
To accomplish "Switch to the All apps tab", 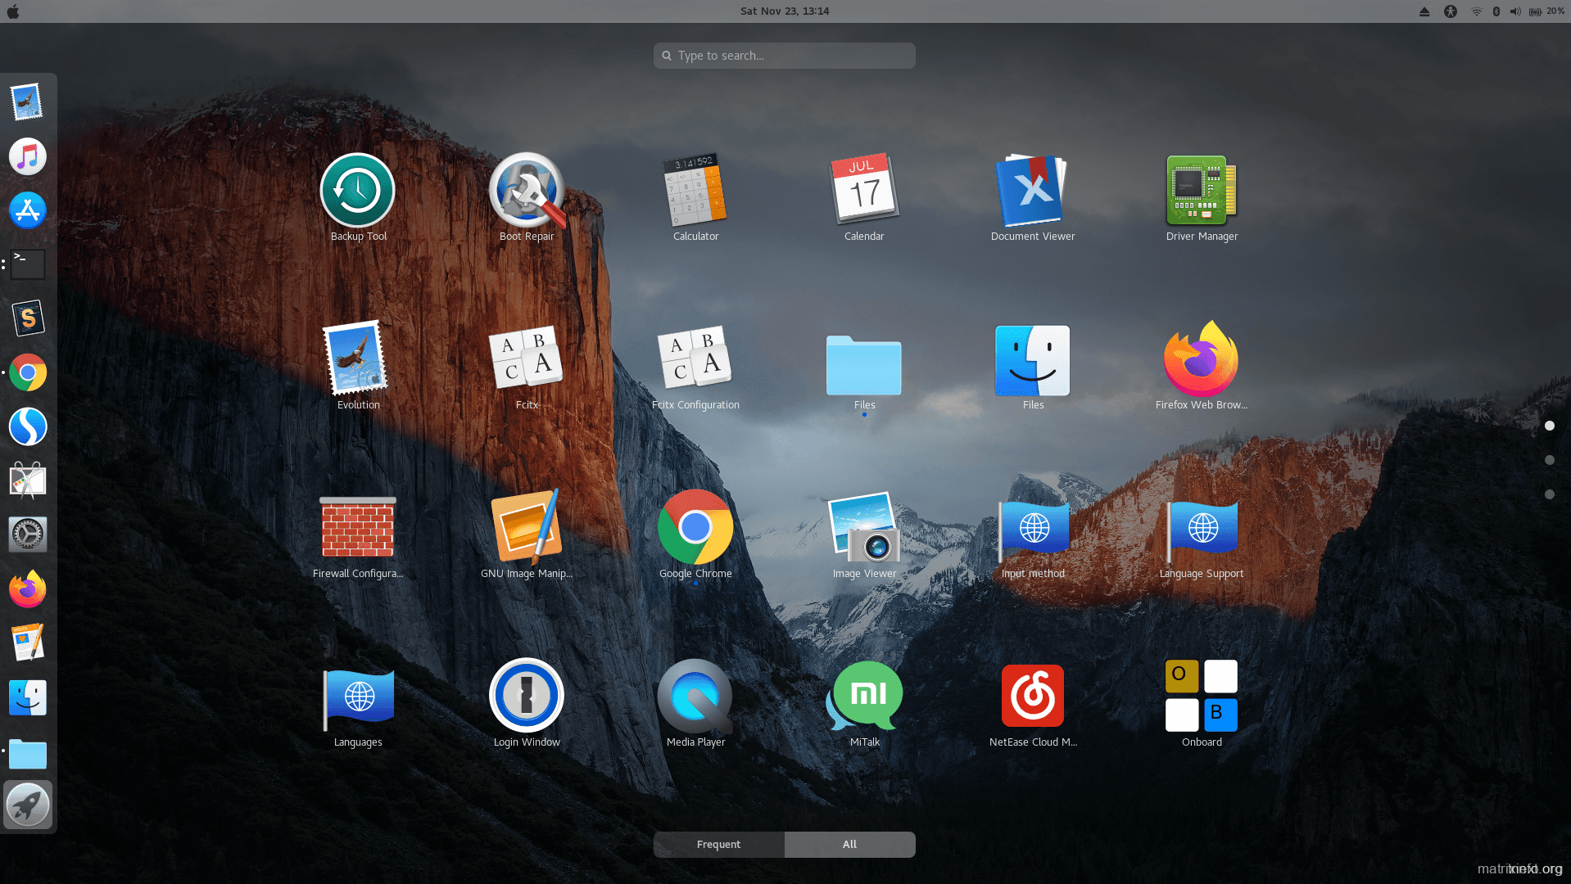I will click(x=849, y=845).
